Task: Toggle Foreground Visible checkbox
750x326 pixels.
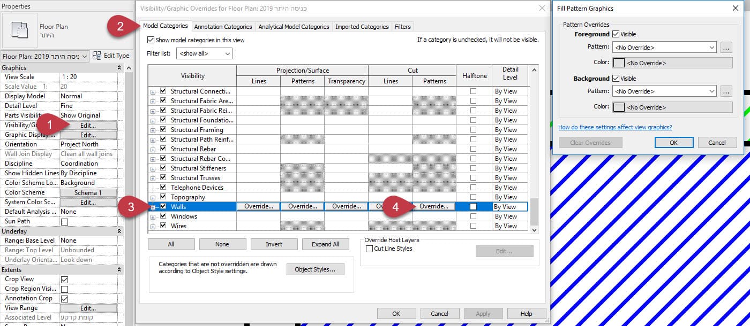Action: point(616,34)
